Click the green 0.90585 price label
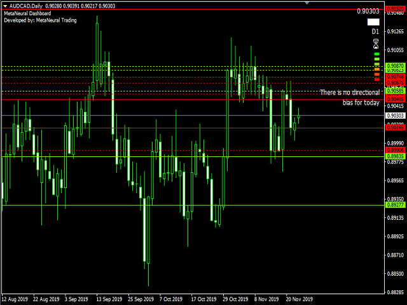 pyautogui.click(x=396, y=91)
